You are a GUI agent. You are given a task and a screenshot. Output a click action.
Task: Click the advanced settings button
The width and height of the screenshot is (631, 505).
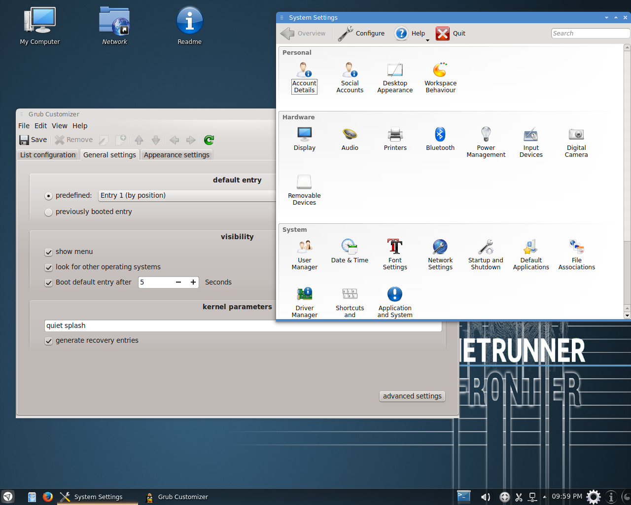412,396
